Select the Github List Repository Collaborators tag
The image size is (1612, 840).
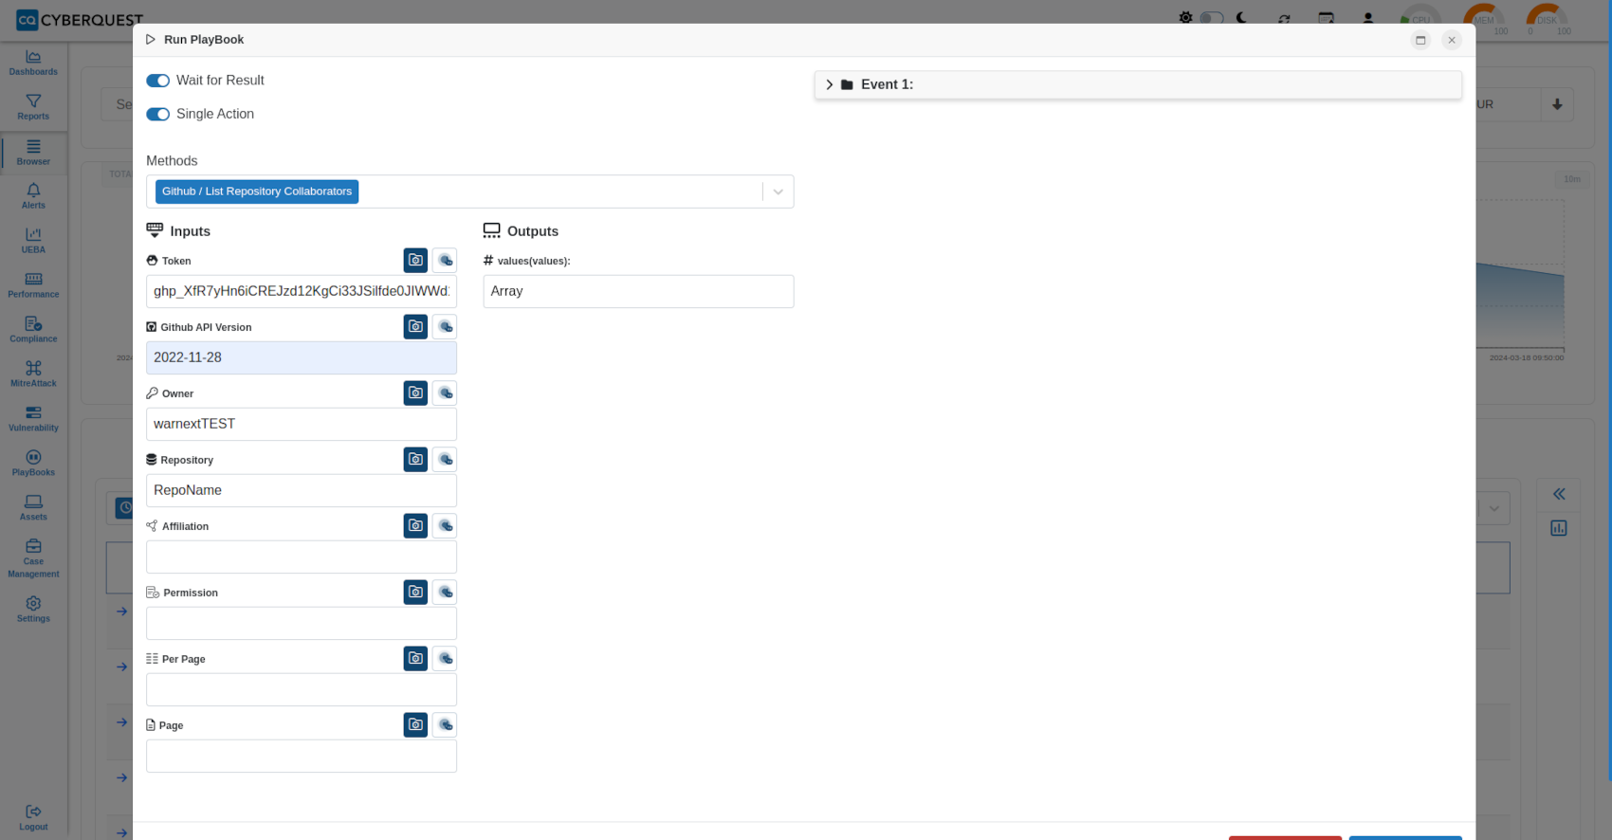(257, 192)
